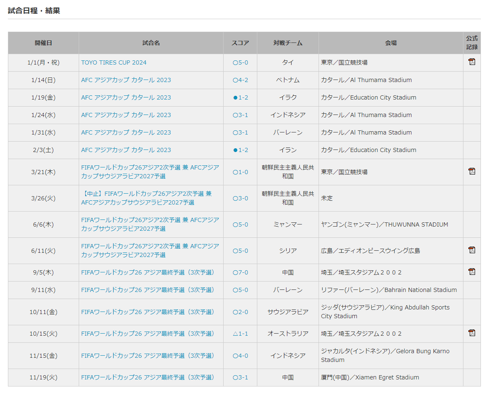Open World Cup qualifier link for 6/6 match

click(150, 224)
